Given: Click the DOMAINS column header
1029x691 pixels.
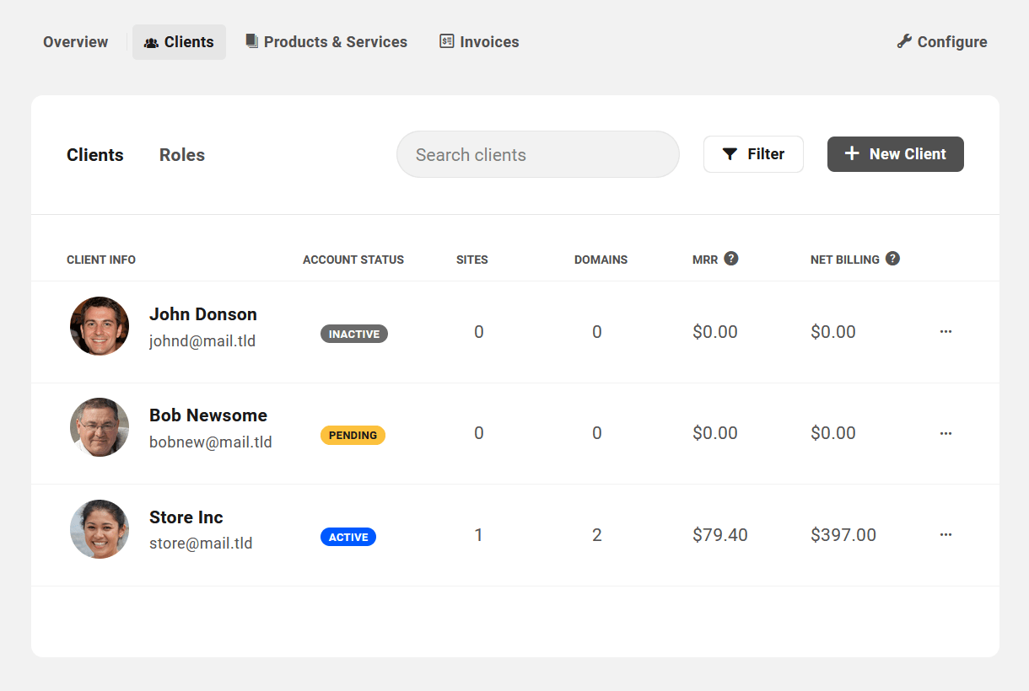Looking at the screenshot, I should tap(601, 260).
